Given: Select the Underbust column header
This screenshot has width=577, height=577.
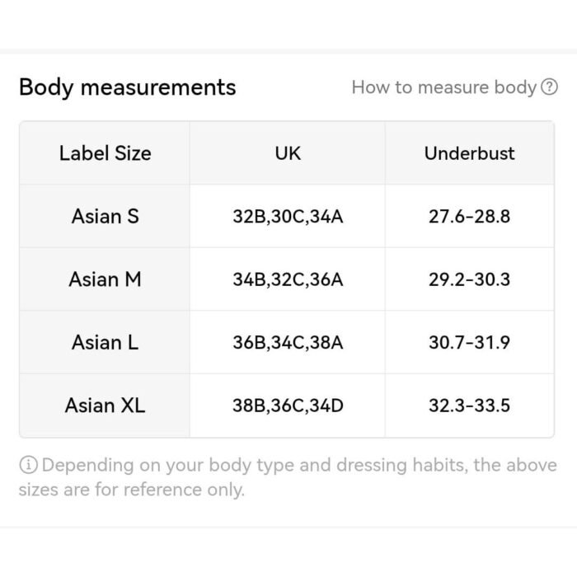Looking at the screenshot, I should 470,153.
